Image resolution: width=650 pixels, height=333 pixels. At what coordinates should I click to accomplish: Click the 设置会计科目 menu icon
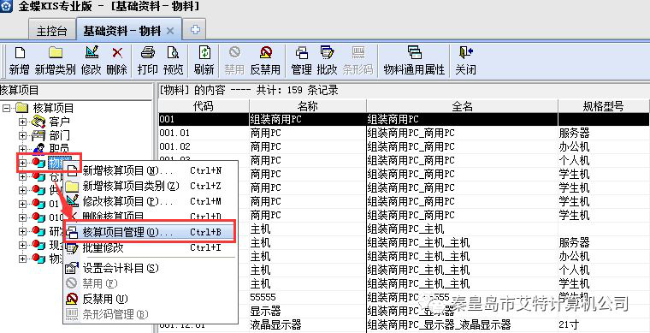click(x=72, y=268)
